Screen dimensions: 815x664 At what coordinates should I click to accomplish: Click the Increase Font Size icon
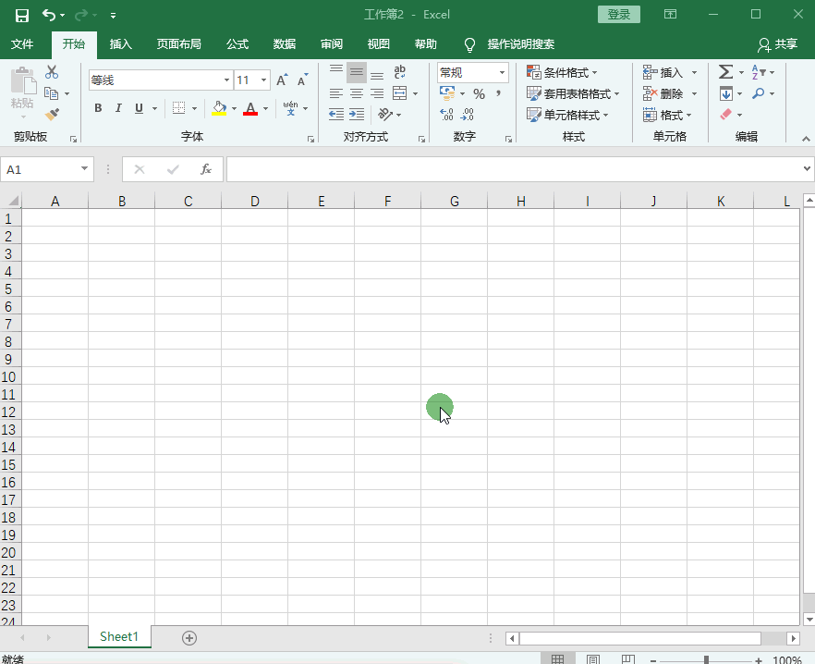coord(282,80)
